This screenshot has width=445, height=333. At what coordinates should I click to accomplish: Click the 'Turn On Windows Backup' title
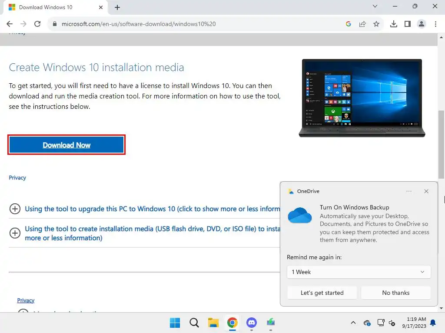coord(355,207)
